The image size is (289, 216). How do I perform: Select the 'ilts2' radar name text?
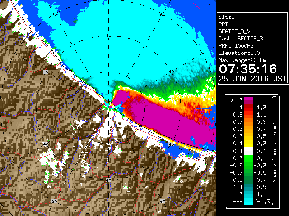click(x=227, y=17)
